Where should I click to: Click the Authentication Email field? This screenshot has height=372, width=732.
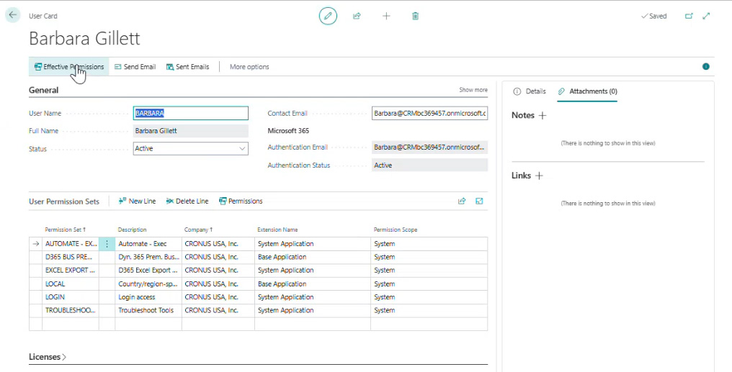tap(429, 148)
